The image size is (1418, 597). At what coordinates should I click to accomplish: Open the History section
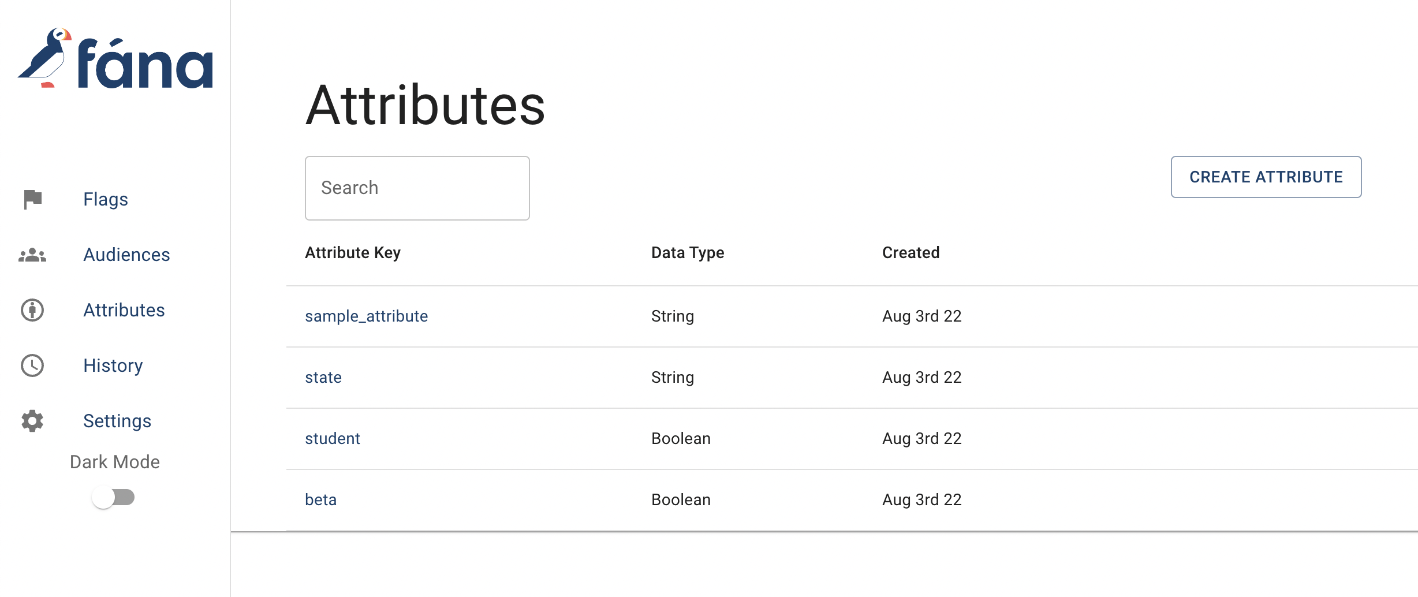click(113, 365)
